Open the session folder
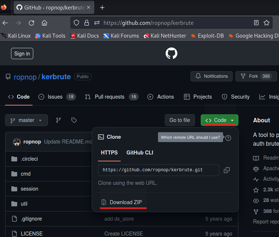The width and height of the screenshot is (279, 237). pos(30,189)
